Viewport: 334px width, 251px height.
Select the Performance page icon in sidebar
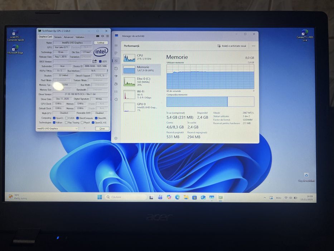(116, 61)
